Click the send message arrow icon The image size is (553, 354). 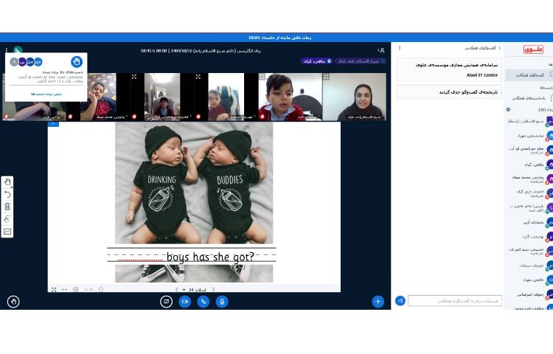400,301
